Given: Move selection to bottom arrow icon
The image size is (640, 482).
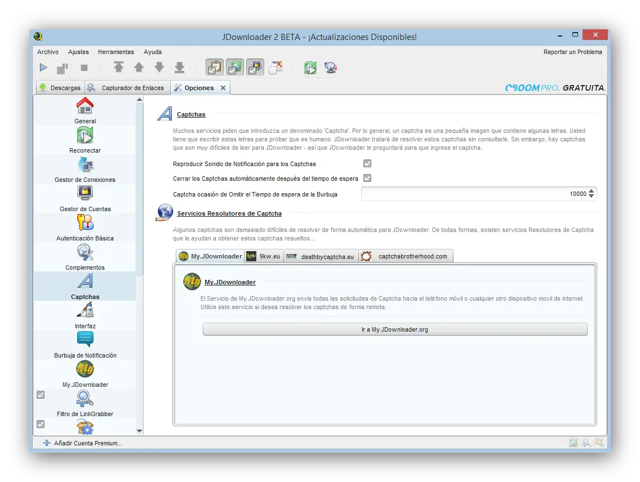Looking at the screenshot, I should tap(180, 68).
